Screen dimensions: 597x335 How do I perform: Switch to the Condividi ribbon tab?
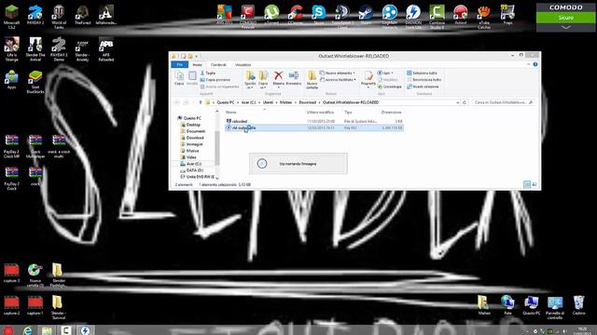click(x=218, y=65)
